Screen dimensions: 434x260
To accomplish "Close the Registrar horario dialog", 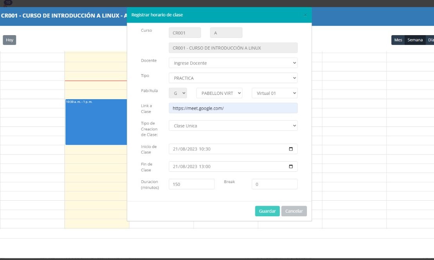I will (x=305, y=15).
